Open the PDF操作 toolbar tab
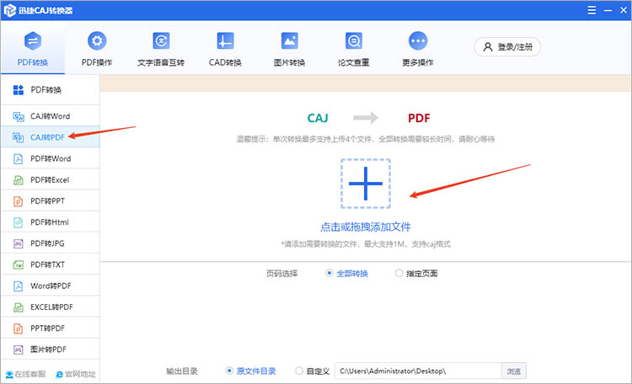632x384 pixels. pyautogui.click(x=97, y=49)
